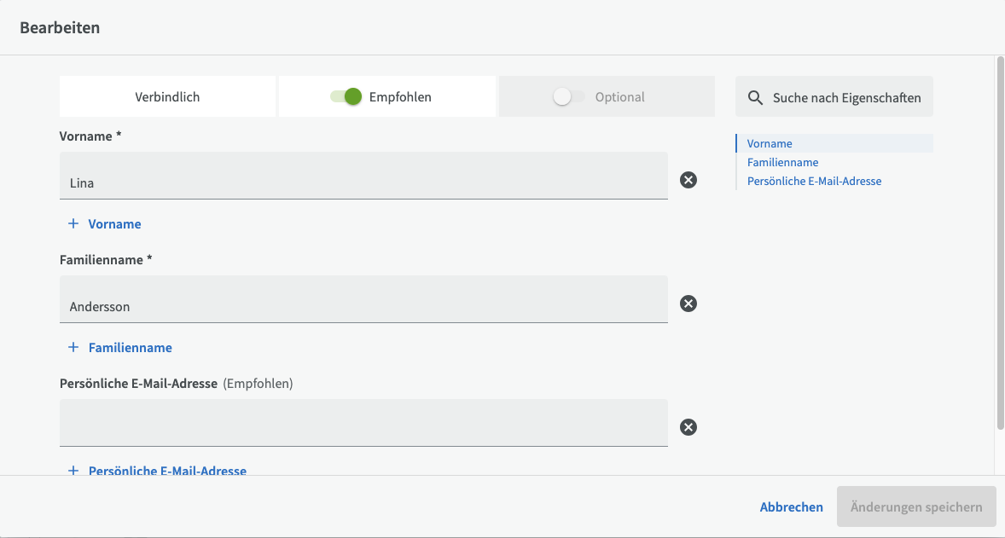This screenshot has height=538, width=1005.
Task: Click Abbrechen to cancel editing
Action: pos(791,507)
